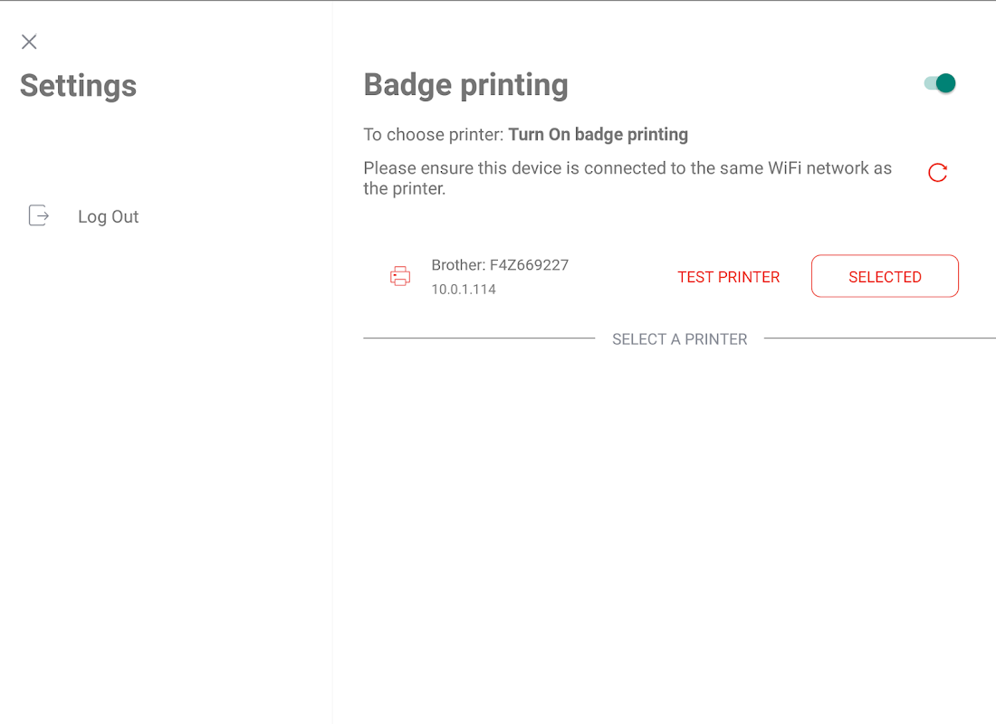Click the WiFi network reminder paragraph
The height and width of the screenshot is (724, 996).
(627, 168)
